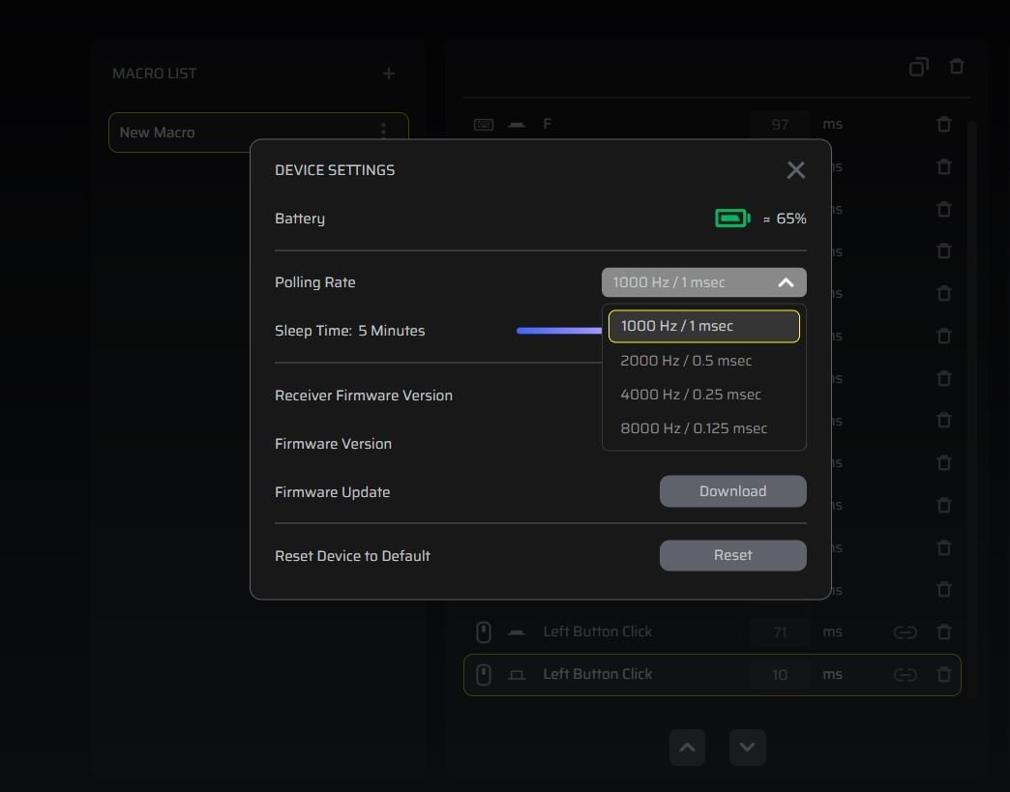Click trash icon in macro editor header
Viewport: 1010px width, 792px height.
pos(957,67)
